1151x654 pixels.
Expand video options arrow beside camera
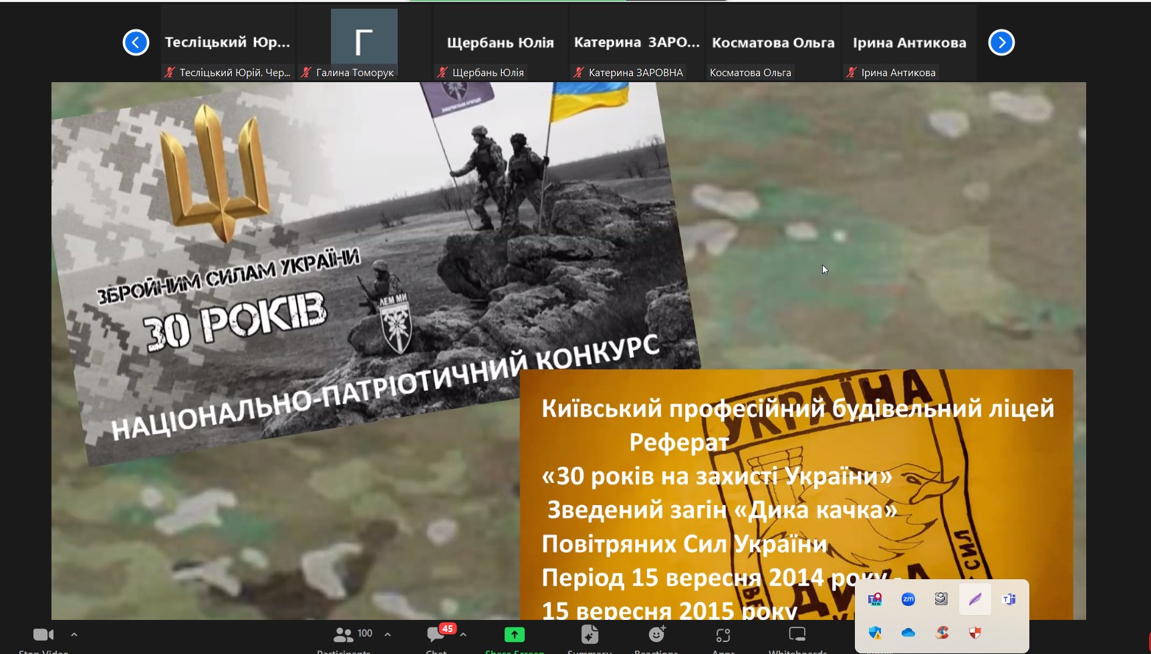pos(74,635)
